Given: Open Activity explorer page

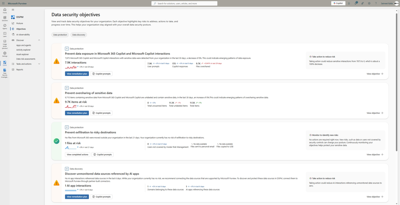Looking at the screenshot, I should 23,50.
